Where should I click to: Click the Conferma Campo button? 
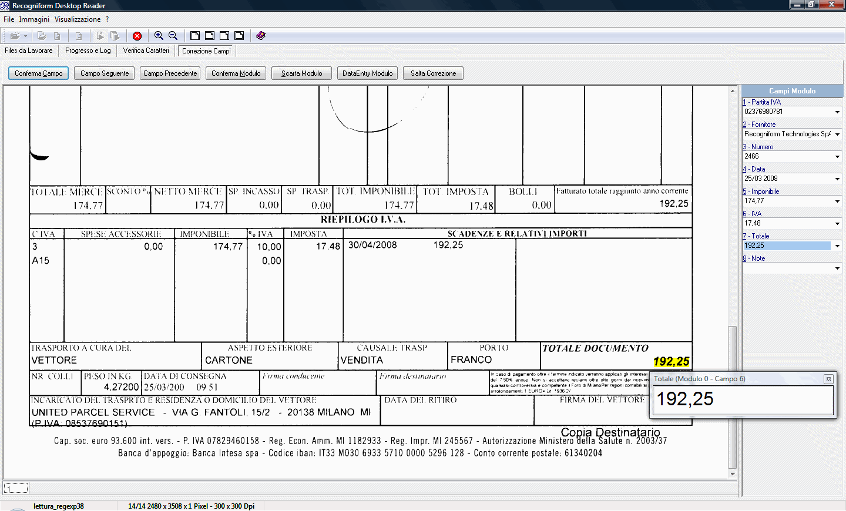(39, 73)
